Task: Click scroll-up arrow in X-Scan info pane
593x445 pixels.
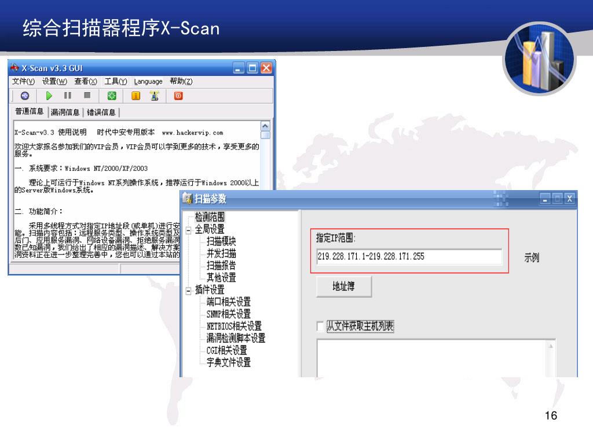Action: pyautogui.click(x=265, y=126)
